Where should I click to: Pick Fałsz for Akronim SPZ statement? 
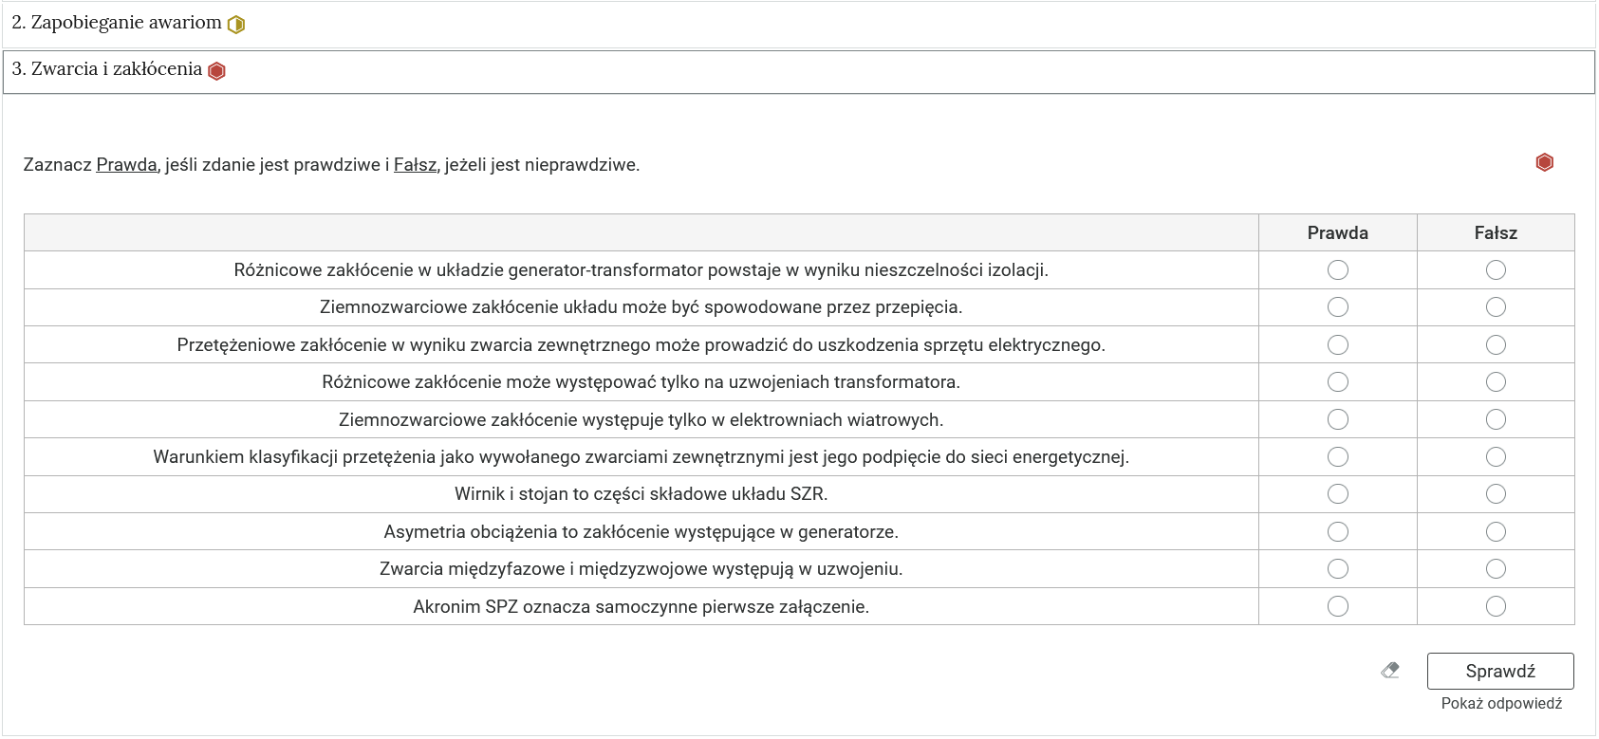pyautogui.click(x=1496, y=606)
